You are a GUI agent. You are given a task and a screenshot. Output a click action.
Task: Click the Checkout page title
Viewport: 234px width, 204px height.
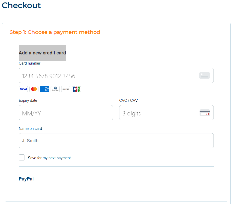click(21, 5)
